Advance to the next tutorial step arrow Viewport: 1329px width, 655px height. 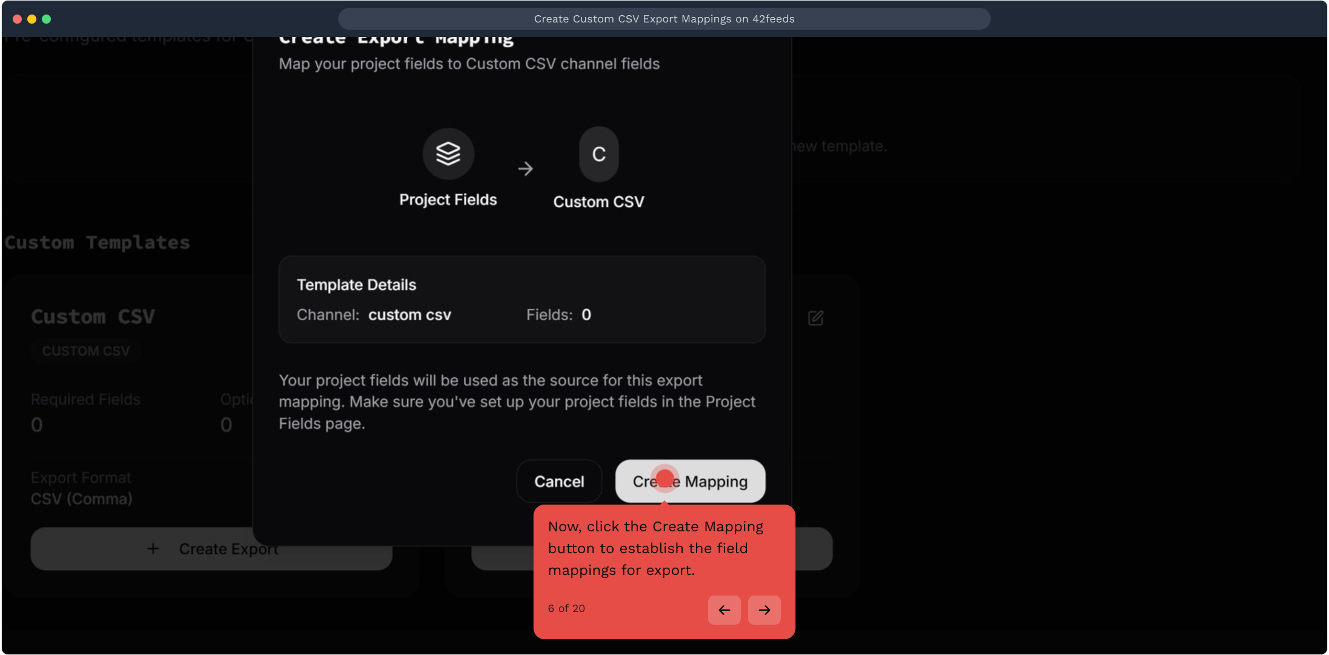point(764,610)
